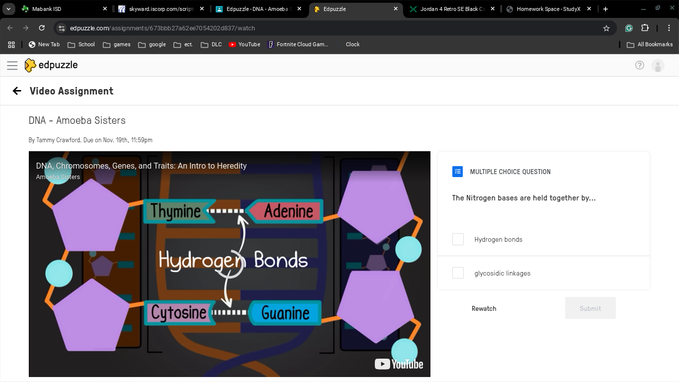This screenshot has height=382, width=679.
Task: Click the DNA - Amoeba Sisters title
Action: [77, 120]
